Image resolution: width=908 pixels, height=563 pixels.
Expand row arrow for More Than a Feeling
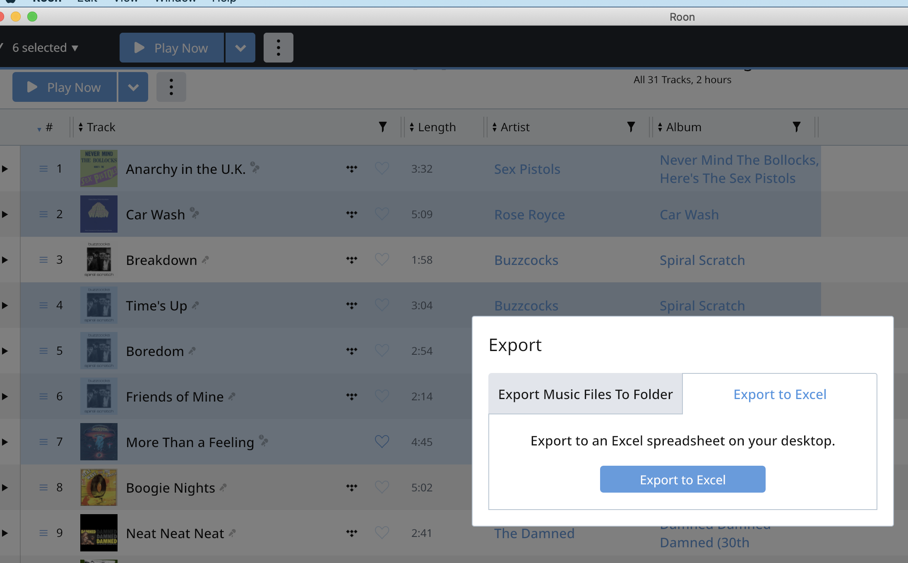5,442
